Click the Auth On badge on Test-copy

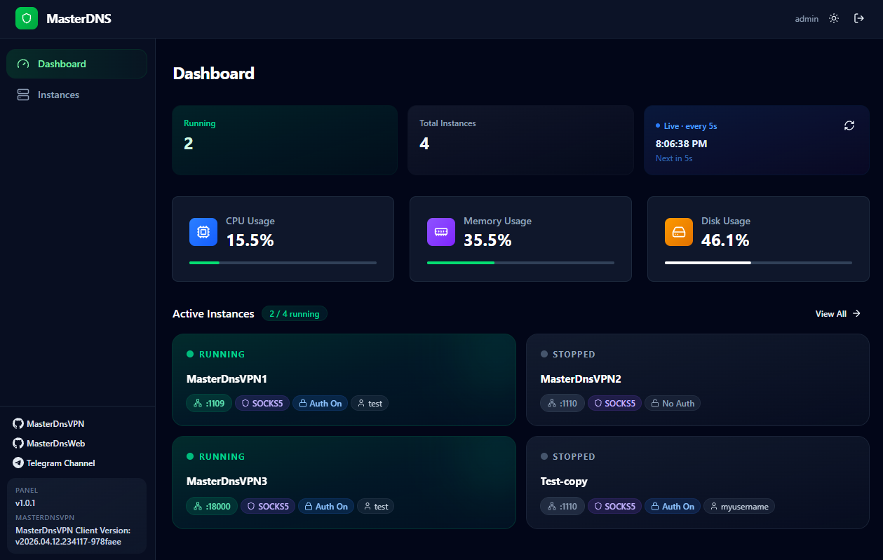(x=673, y=506)
